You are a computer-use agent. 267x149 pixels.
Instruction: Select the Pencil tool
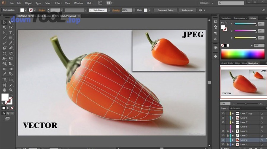tap(11, 43)
